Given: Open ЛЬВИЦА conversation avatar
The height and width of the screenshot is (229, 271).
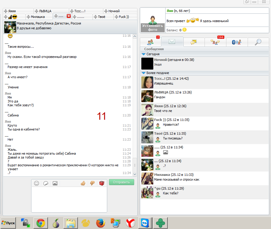Looking at the screenshot, I should pos(147,96).
